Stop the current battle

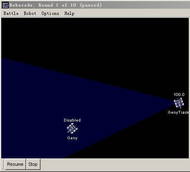coord(33,164)
